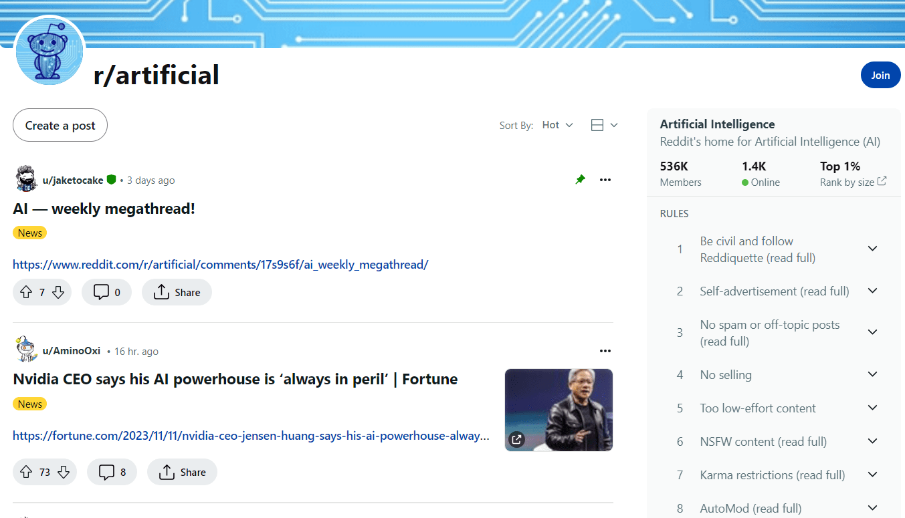Viewport: 905px width, 518px height.
Task: Click the Top 1% rank text
Action: tap(840, 166)
